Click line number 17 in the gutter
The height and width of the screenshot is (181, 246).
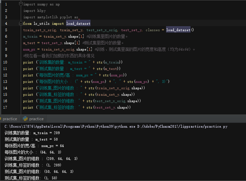click(5, 107)
